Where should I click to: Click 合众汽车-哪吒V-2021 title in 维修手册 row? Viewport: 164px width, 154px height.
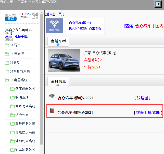click(75, 112)
